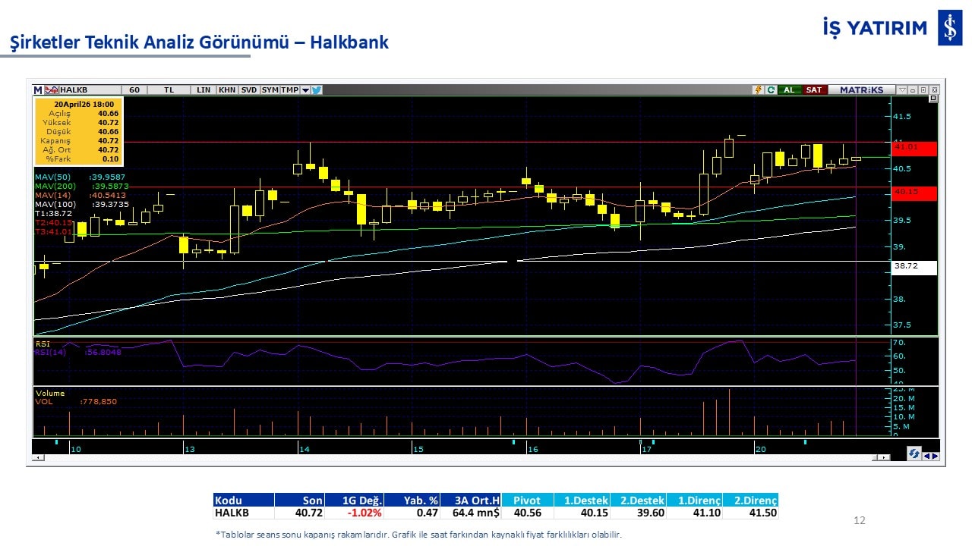Toggle the LIN scale mode
972x546 pixels.
pyautogui.click(x=203, y=89)
